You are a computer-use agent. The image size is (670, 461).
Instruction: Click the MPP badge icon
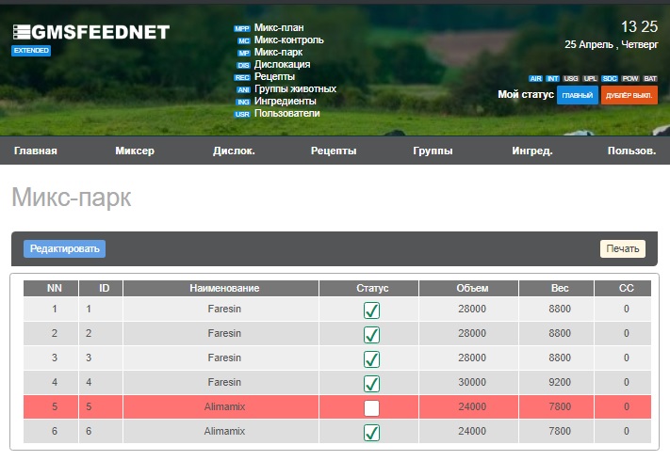click(x=242, y=28)
